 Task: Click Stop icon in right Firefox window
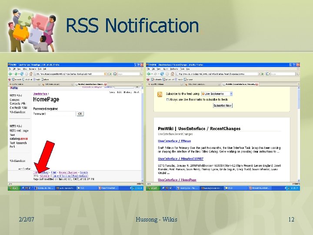167,74
